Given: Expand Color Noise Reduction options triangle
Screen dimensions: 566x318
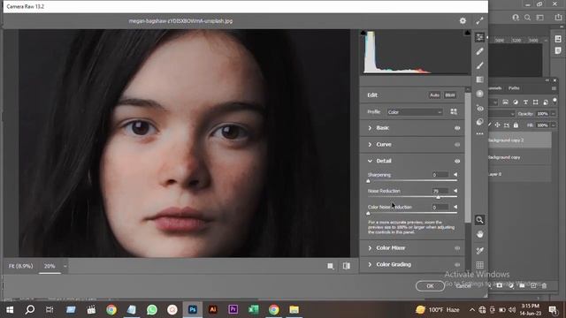Looking at the screenshot, I should tap(455, 207).
